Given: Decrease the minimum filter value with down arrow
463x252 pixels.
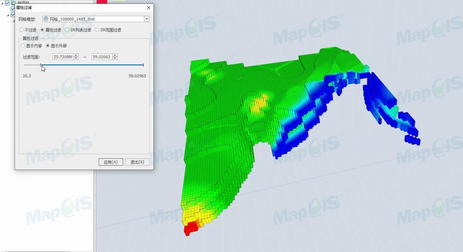Looking at the screenshot, I should click(76, 58).
